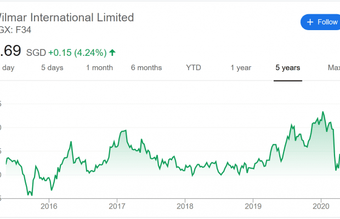Select the 5 days time range
The image size is (340, 219).
(x=52, y=68)
